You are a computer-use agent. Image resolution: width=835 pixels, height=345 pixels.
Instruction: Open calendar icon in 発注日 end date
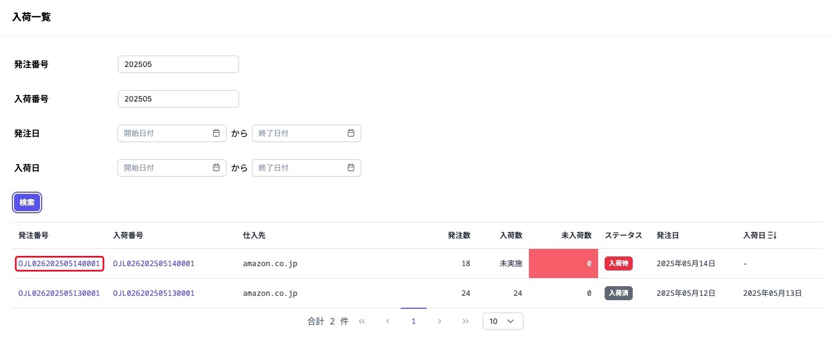click(x=351, y=133)
